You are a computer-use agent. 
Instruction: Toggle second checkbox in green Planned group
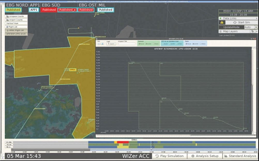[146, 44]
